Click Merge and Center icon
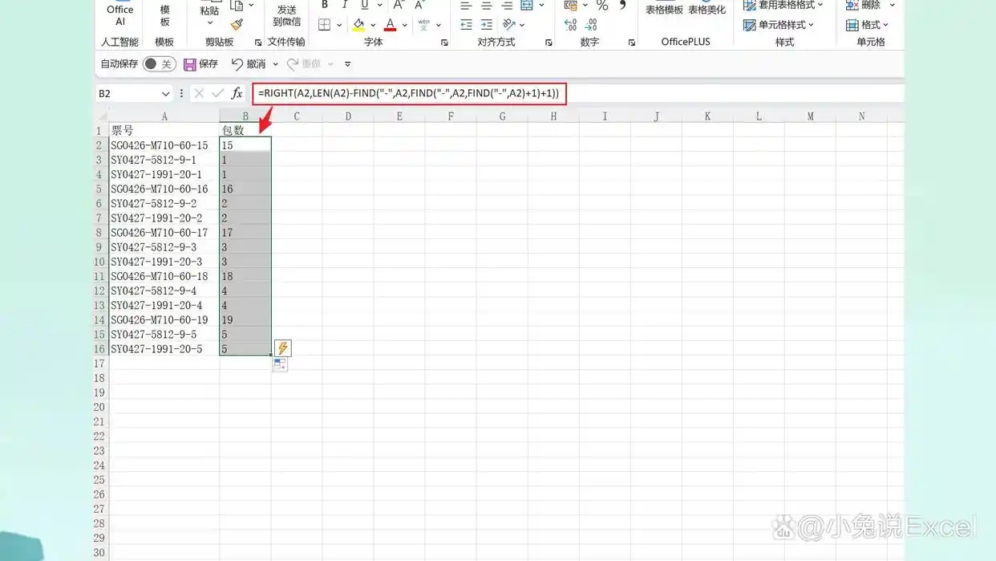 (x=527, y=6)
